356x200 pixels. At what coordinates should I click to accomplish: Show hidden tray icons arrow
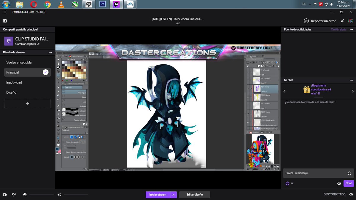coord(310,4)
